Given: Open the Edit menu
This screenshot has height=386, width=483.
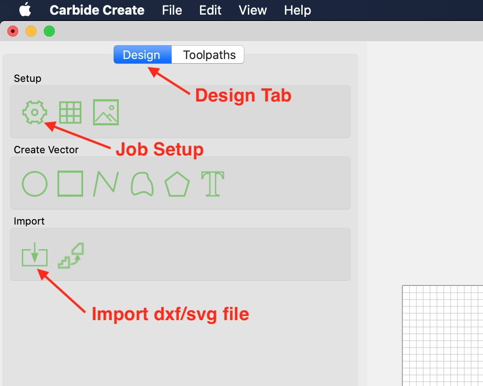Looking at the screenshot, I should coord(210,10).
